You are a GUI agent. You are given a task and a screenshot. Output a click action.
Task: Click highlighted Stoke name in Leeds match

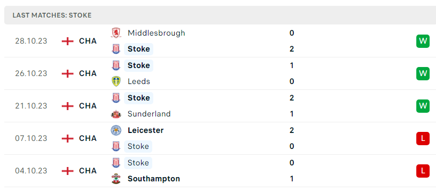click(x=138, y=65)
